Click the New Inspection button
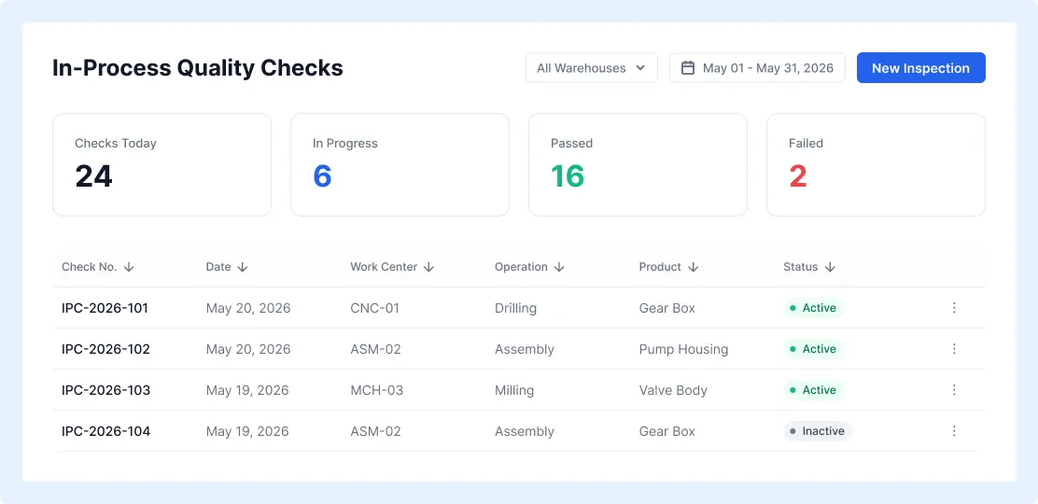1038x504 pixels. [920, 67]
